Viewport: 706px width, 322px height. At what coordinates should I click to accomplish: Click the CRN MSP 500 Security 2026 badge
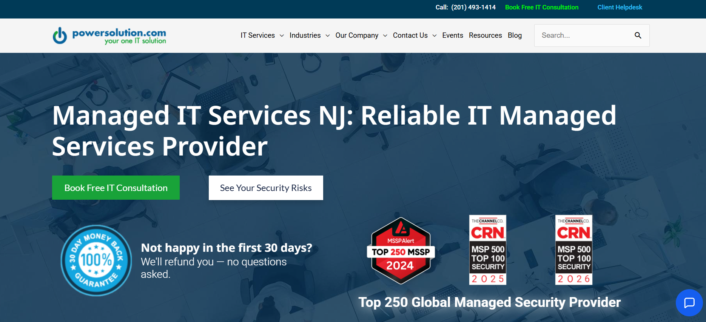click(x=573, y=250)
